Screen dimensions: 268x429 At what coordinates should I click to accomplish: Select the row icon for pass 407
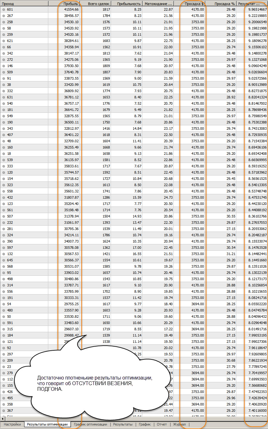(x=3, y=135)
